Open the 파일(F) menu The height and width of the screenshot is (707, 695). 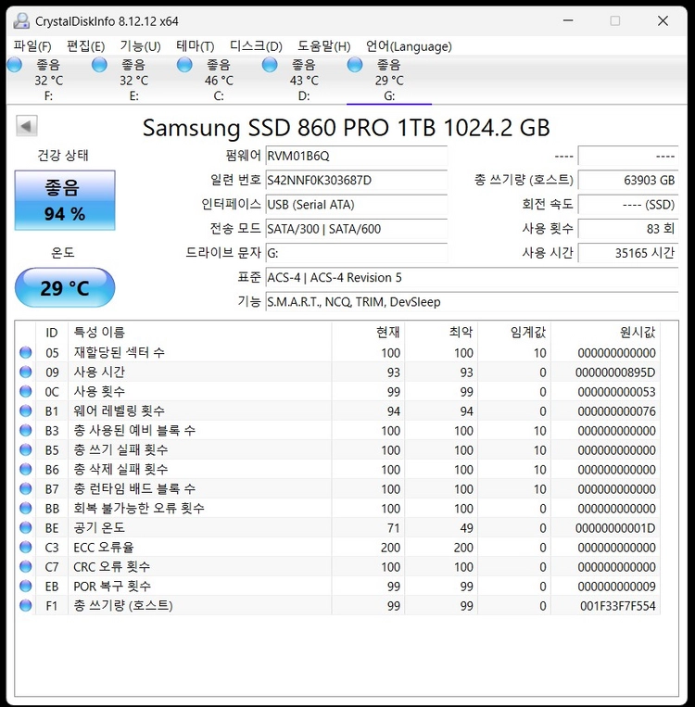32,46
